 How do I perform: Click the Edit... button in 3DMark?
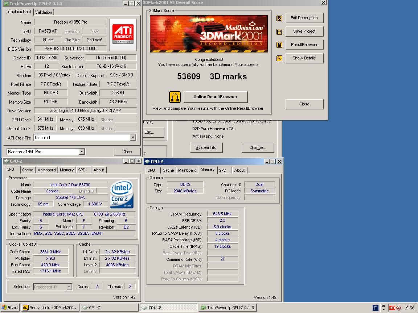[x=153, y=132]
